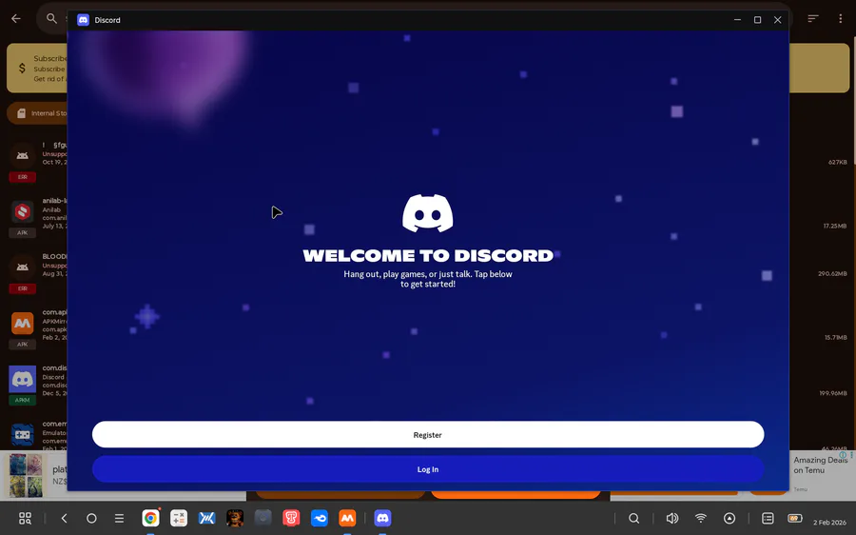Click the volume speaker icon in the taskbar
The height and width of the screenshot is (535, 856).
[x=672, y=518]
